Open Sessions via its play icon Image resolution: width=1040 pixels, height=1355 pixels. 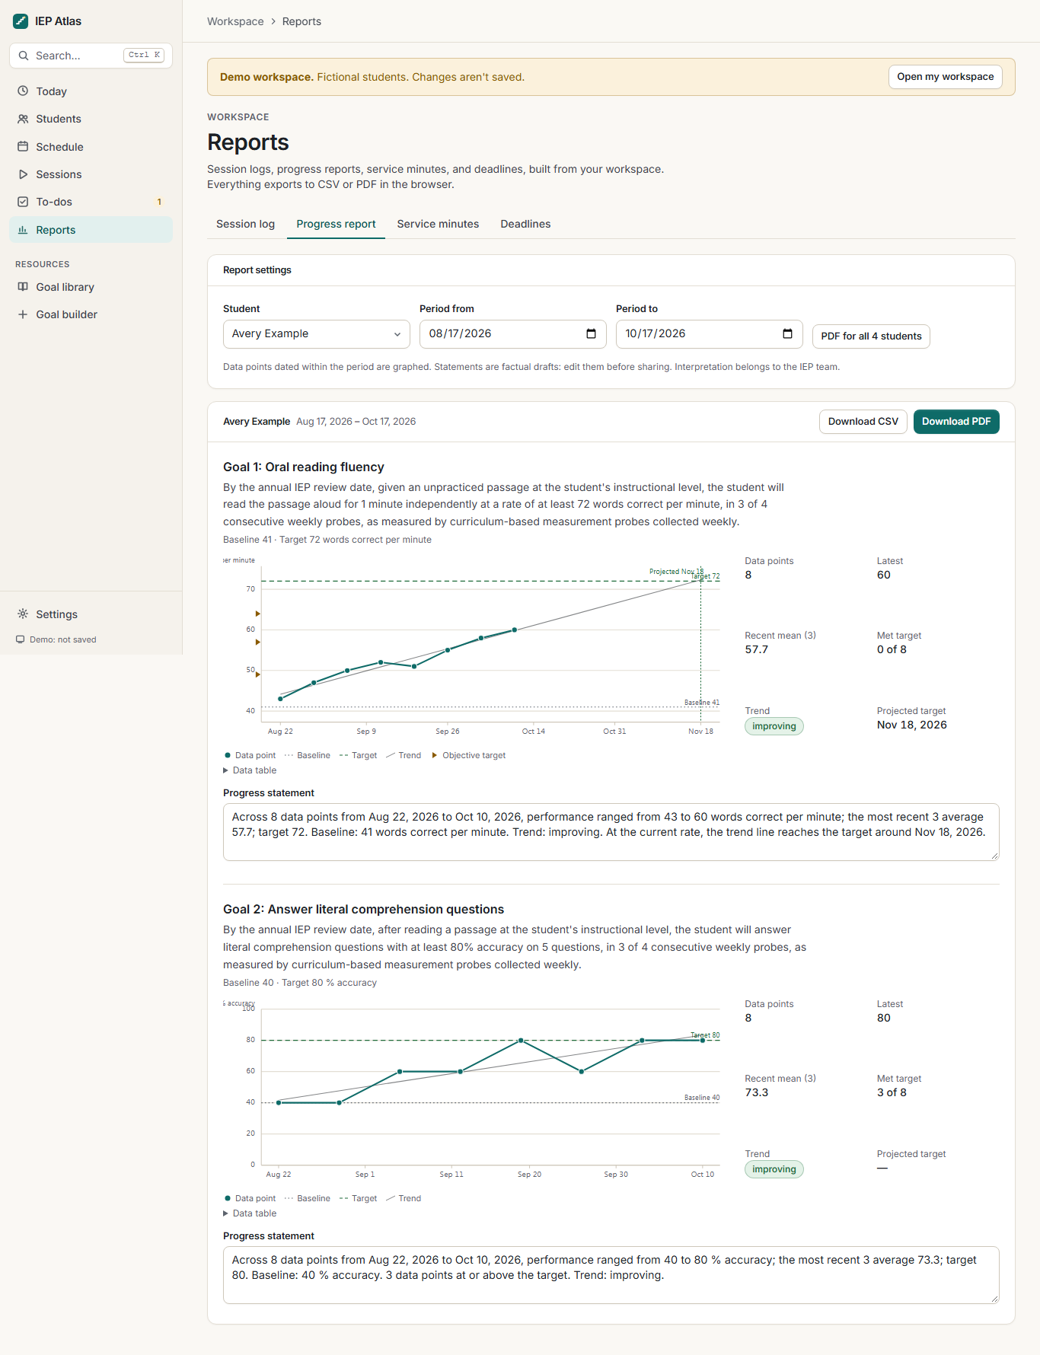coord(23,174)
